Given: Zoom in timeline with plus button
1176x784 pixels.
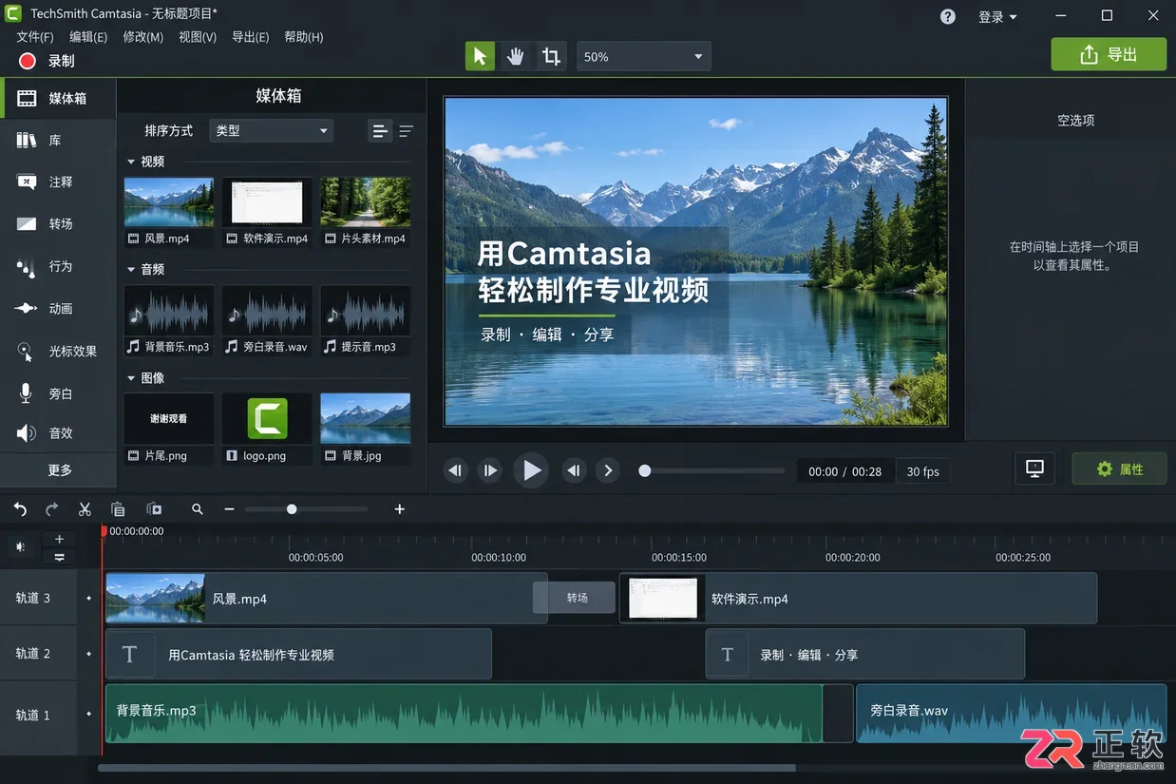Looking at the screenshot, I should click(400, 509).
